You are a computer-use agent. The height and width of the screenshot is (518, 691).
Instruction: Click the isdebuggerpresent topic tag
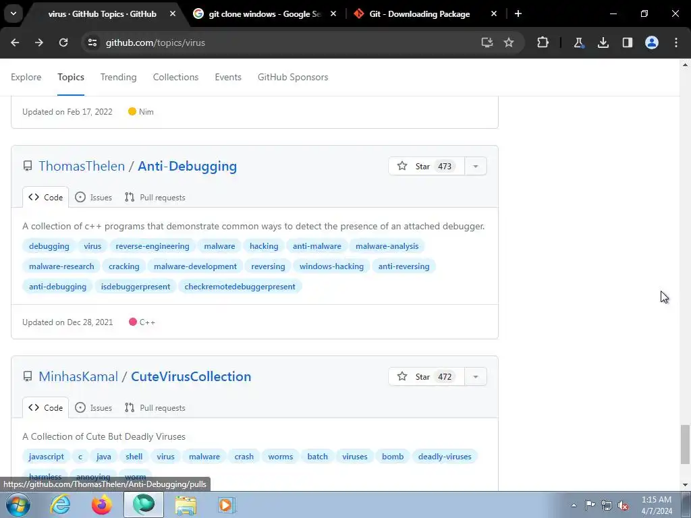pos(135,287)
